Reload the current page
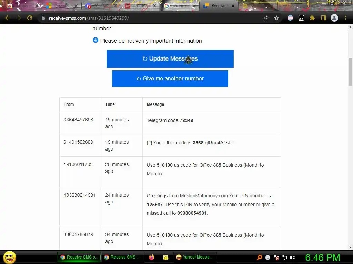353x264 pixels. coord(30,18)
